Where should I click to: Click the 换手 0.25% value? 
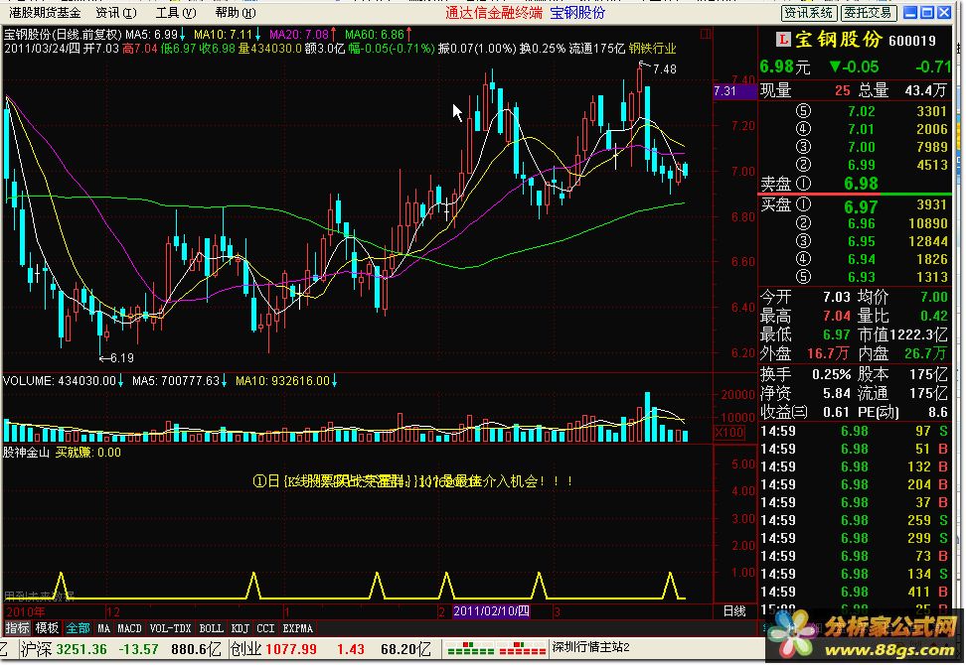pyautogui.click(x=831, y=374)
